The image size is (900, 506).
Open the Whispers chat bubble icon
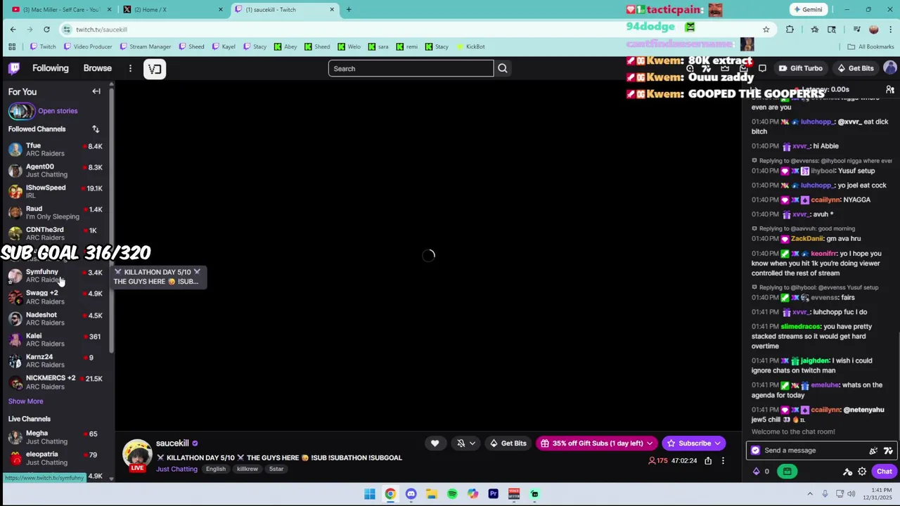point(762,68)
